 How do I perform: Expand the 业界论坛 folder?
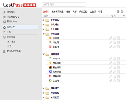click(43, 20)
